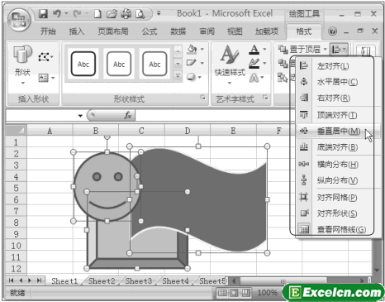The width and height of the screenshot is (385, 302).
Task: Expand Bring to Front (置于顶层) arrow
Action: [325, 50]
